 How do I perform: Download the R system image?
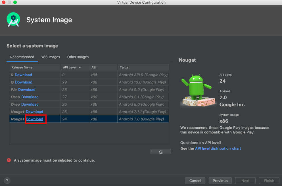coord(23,75)
